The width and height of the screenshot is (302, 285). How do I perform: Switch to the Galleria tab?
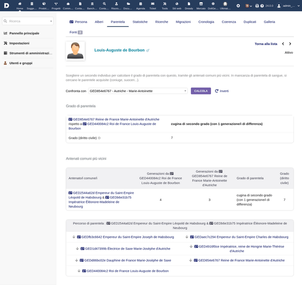(x=269, y=22)
